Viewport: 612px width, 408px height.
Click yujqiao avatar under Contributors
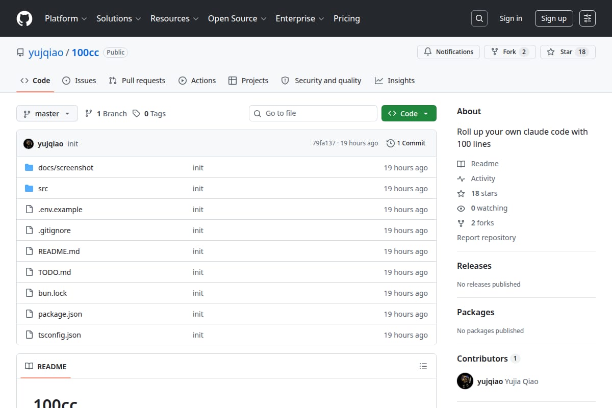click(465, 381)
